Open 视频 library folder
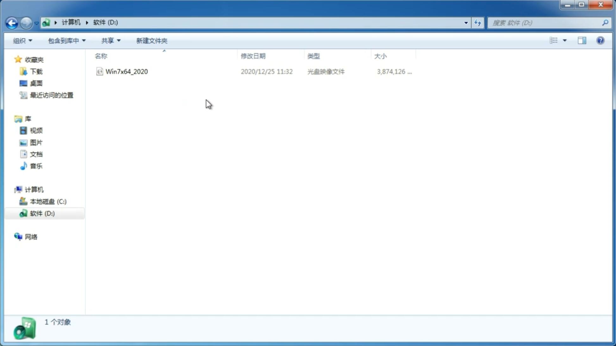The image size is (616, 346). pyautogui.click(x=36, y=130)
